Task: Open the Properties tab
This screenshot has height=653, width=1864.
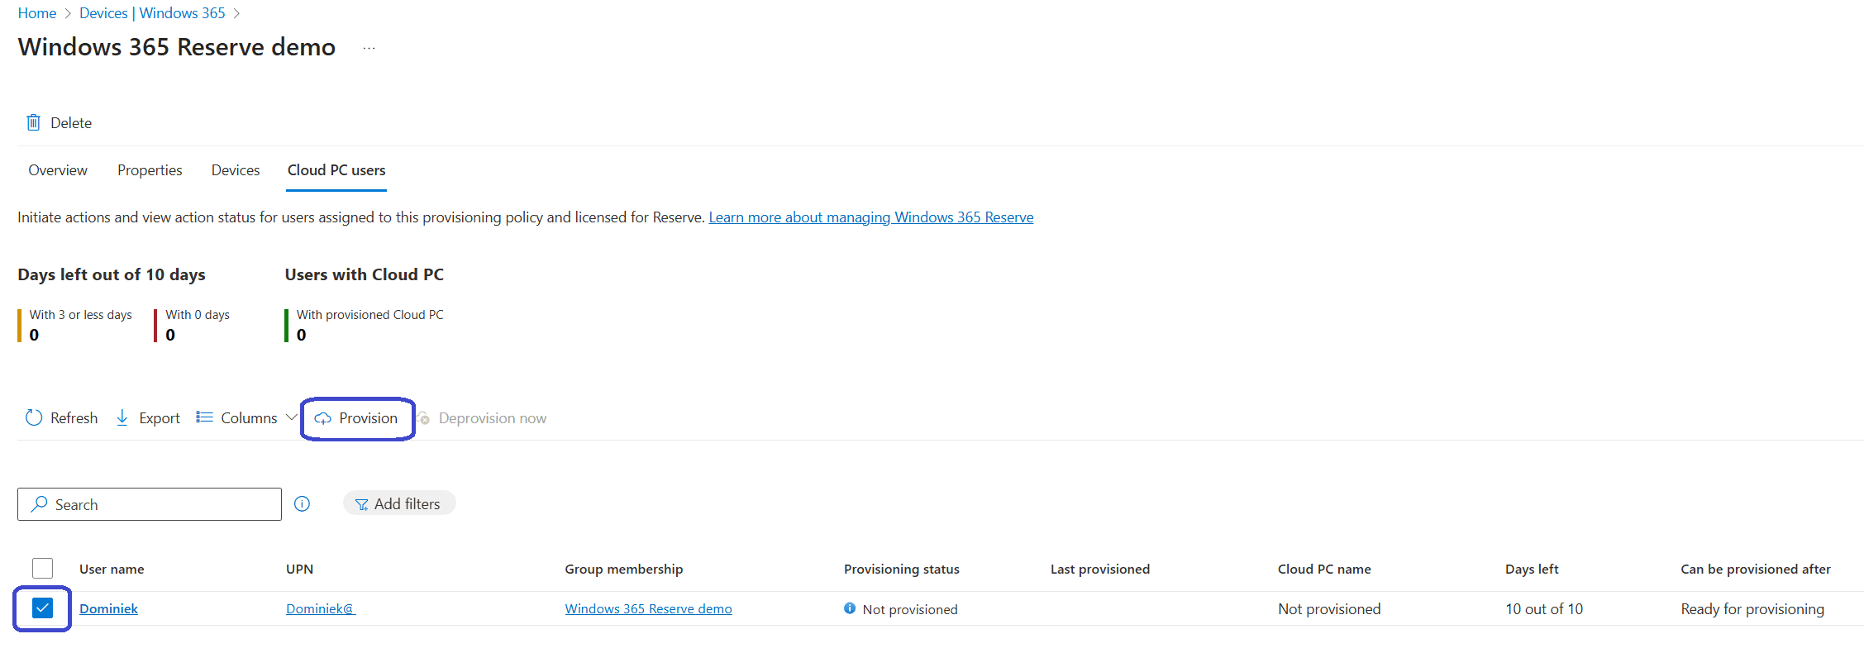Action: [150, 170]
